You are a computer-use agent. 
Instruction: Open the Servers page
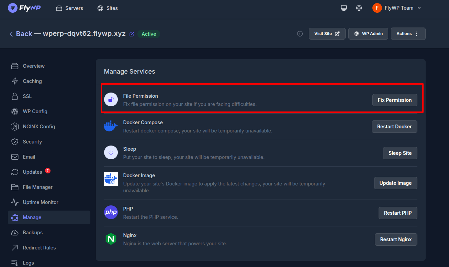tap(69, 8)
